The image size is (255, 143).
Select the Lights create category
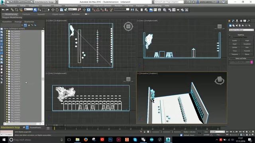(237, 25)
